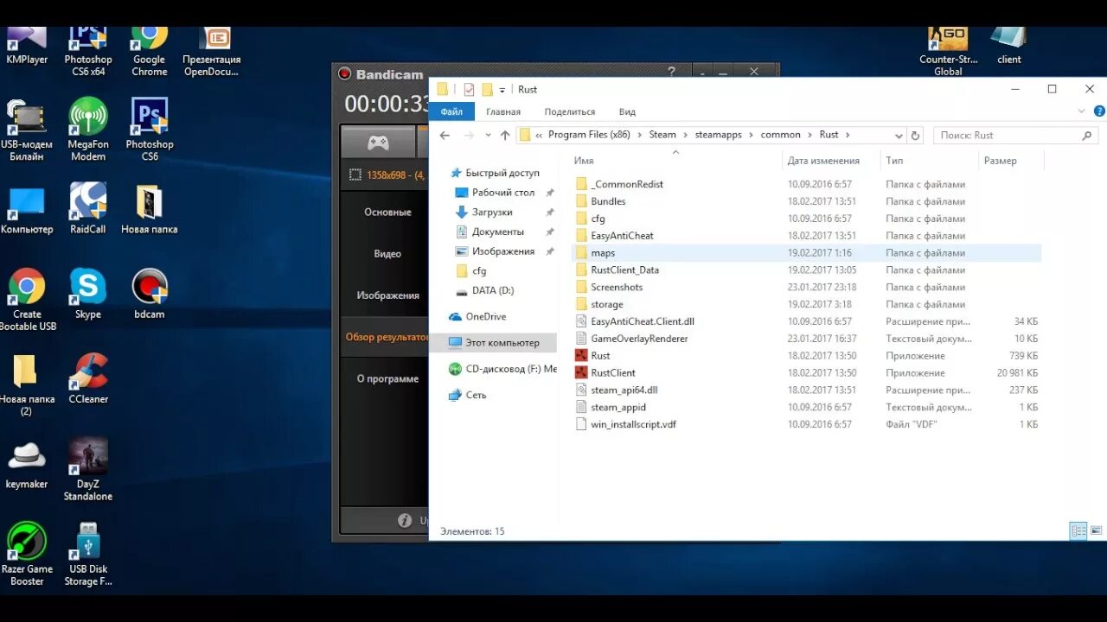Open Bandicam О программе tab
Image resolution: width=1107 pixels, height=622 pixels.
(x=387, y=379)
